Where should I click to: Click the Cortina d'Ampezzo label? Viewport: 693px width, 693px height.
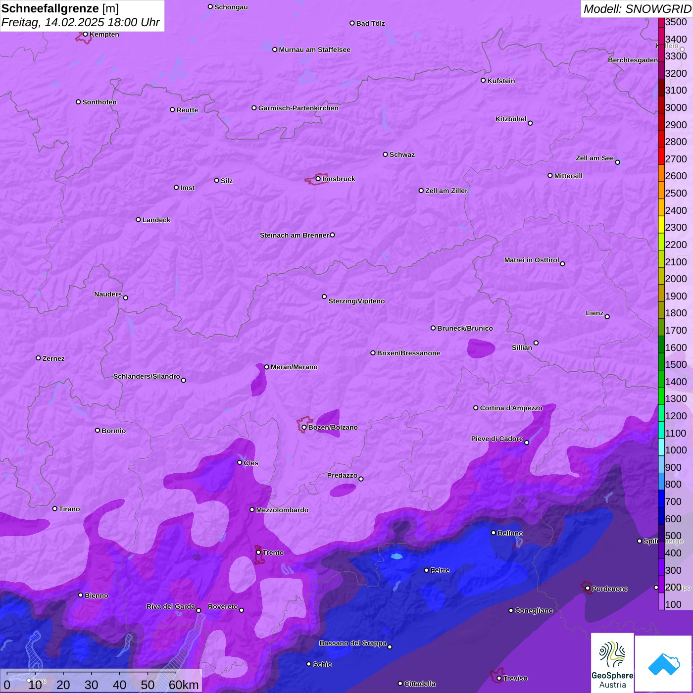coord(511,408)
